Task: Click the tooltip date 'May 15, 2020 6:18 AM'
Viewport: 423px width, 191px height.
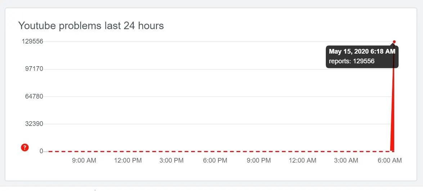Action: 362,52
